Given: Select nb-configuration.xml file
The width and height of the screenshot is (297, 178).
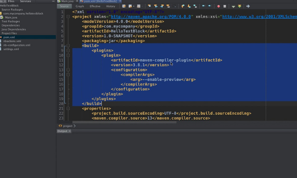Looking at the screenshot, I should tap(17, 45).
